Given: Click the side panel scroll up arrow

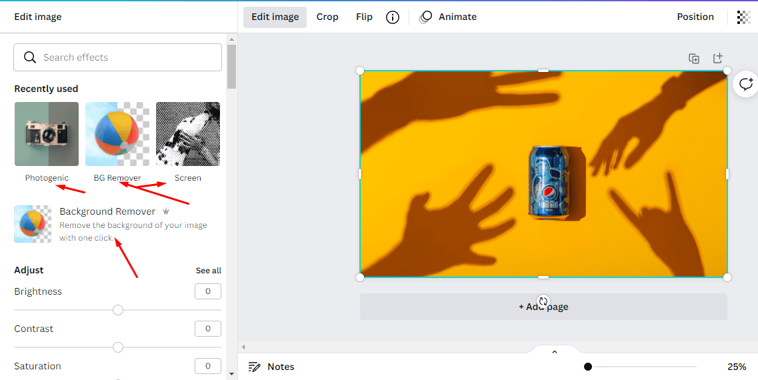Looking at the screenshot, I should point(231,39).
